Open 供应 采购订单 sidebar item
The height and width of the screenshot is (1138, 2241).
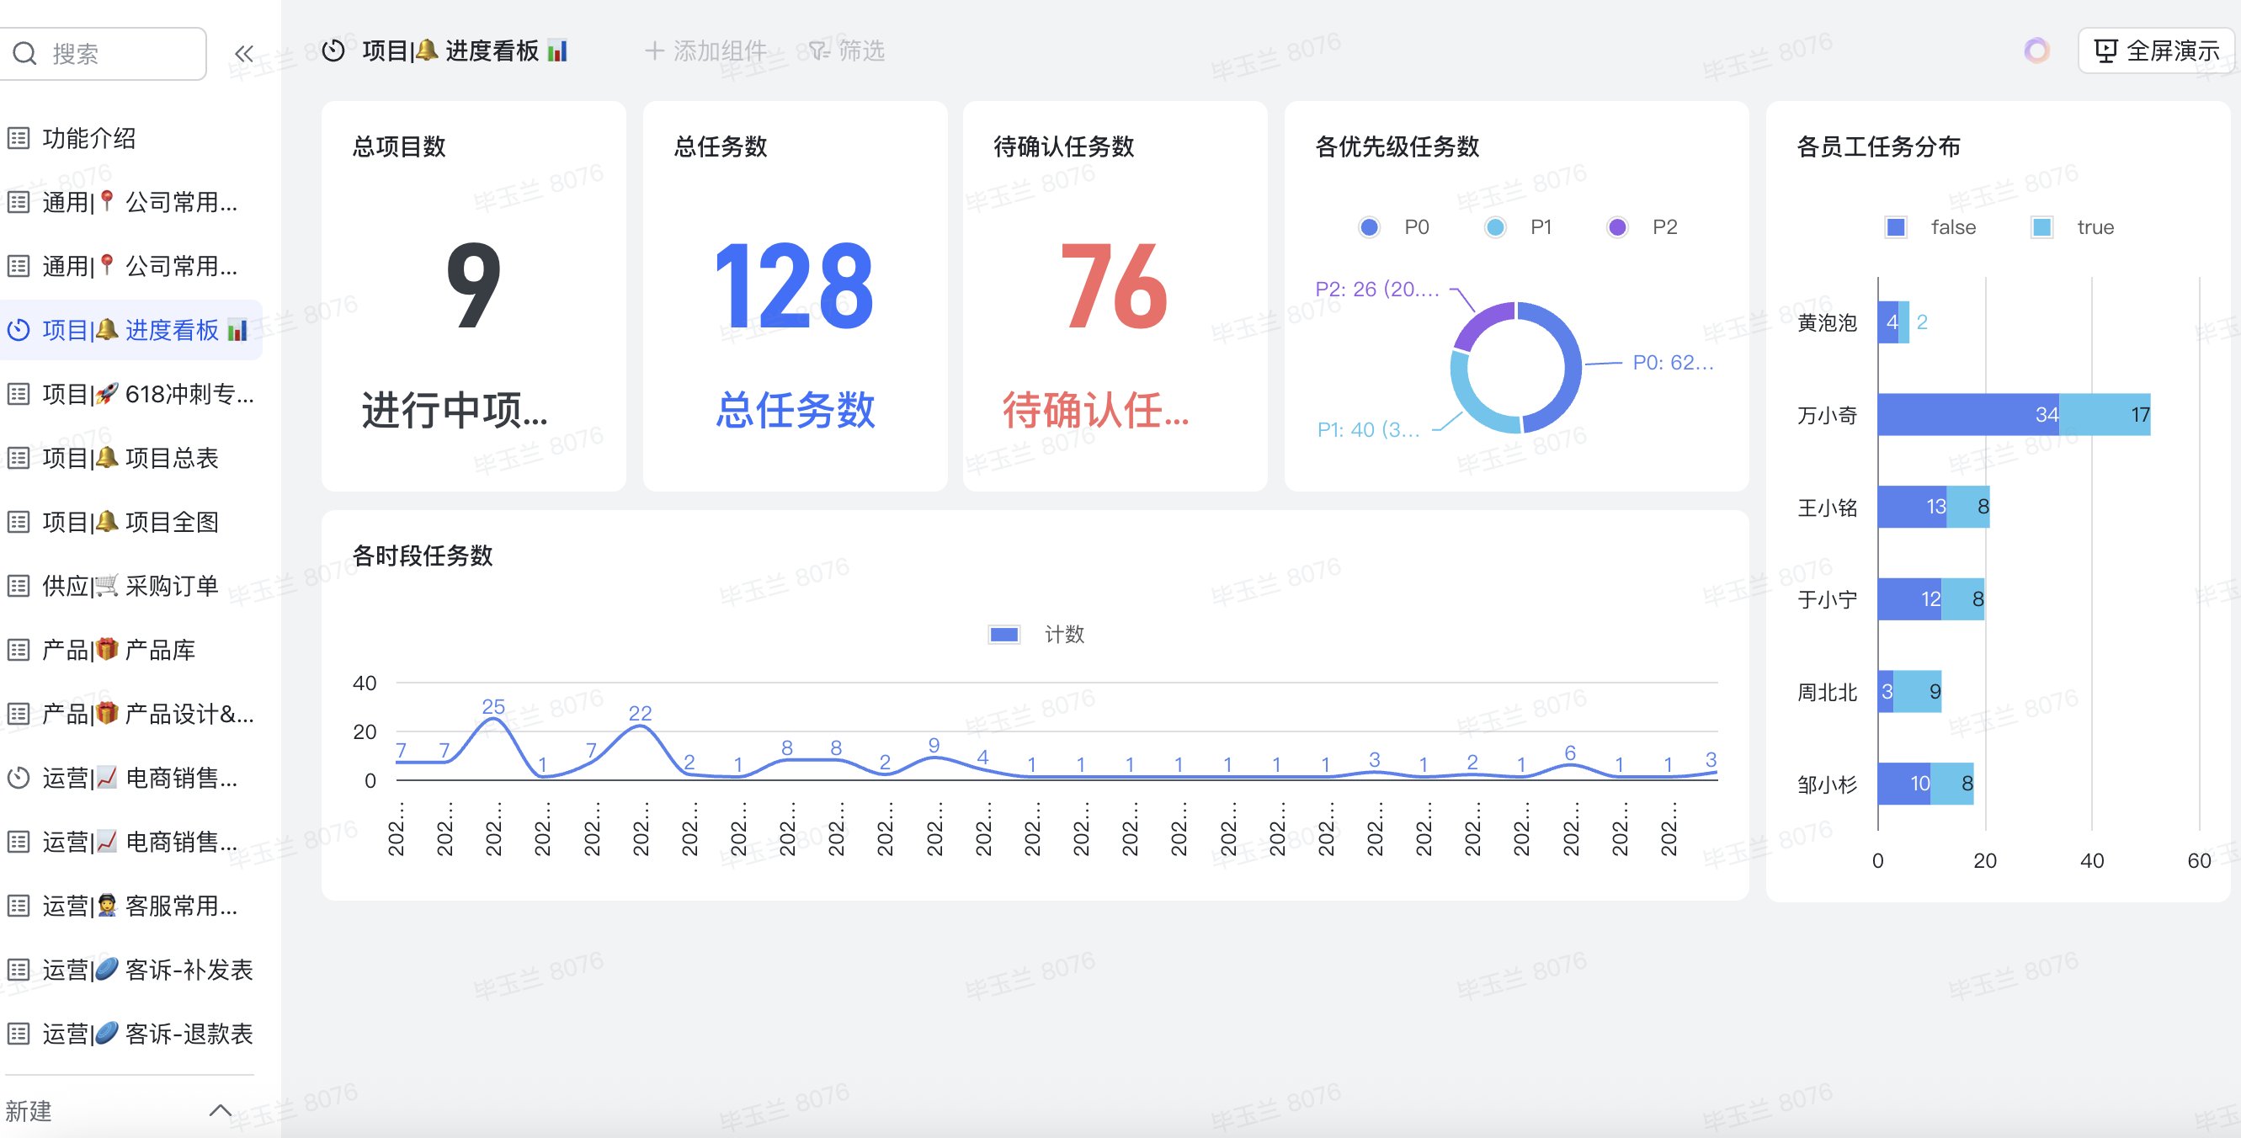click(x=130, y=587)
